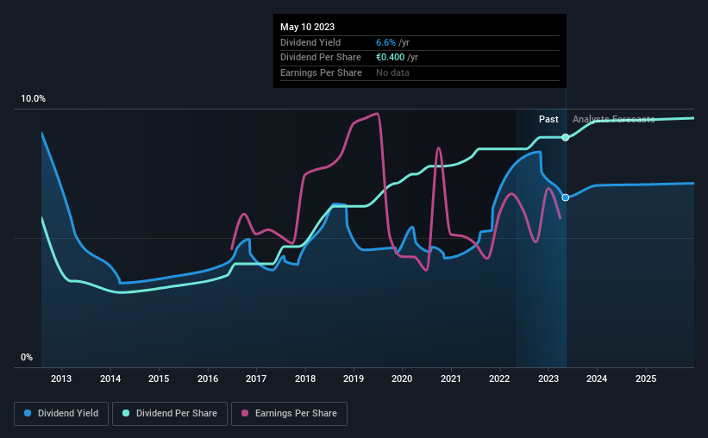Screen dimensions: 708x438
Task: Click the €0.400 dividend per share value
Action: coord(390,58)
